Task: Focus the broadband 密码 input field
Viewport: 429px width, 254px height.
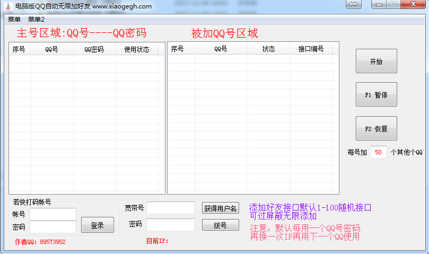Action: pyautogui.click(x=171, y=225)
